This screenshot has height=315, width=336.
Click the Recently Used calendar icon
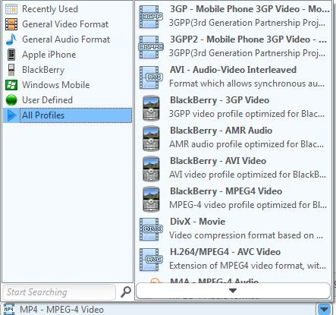(x=11, y=9)
